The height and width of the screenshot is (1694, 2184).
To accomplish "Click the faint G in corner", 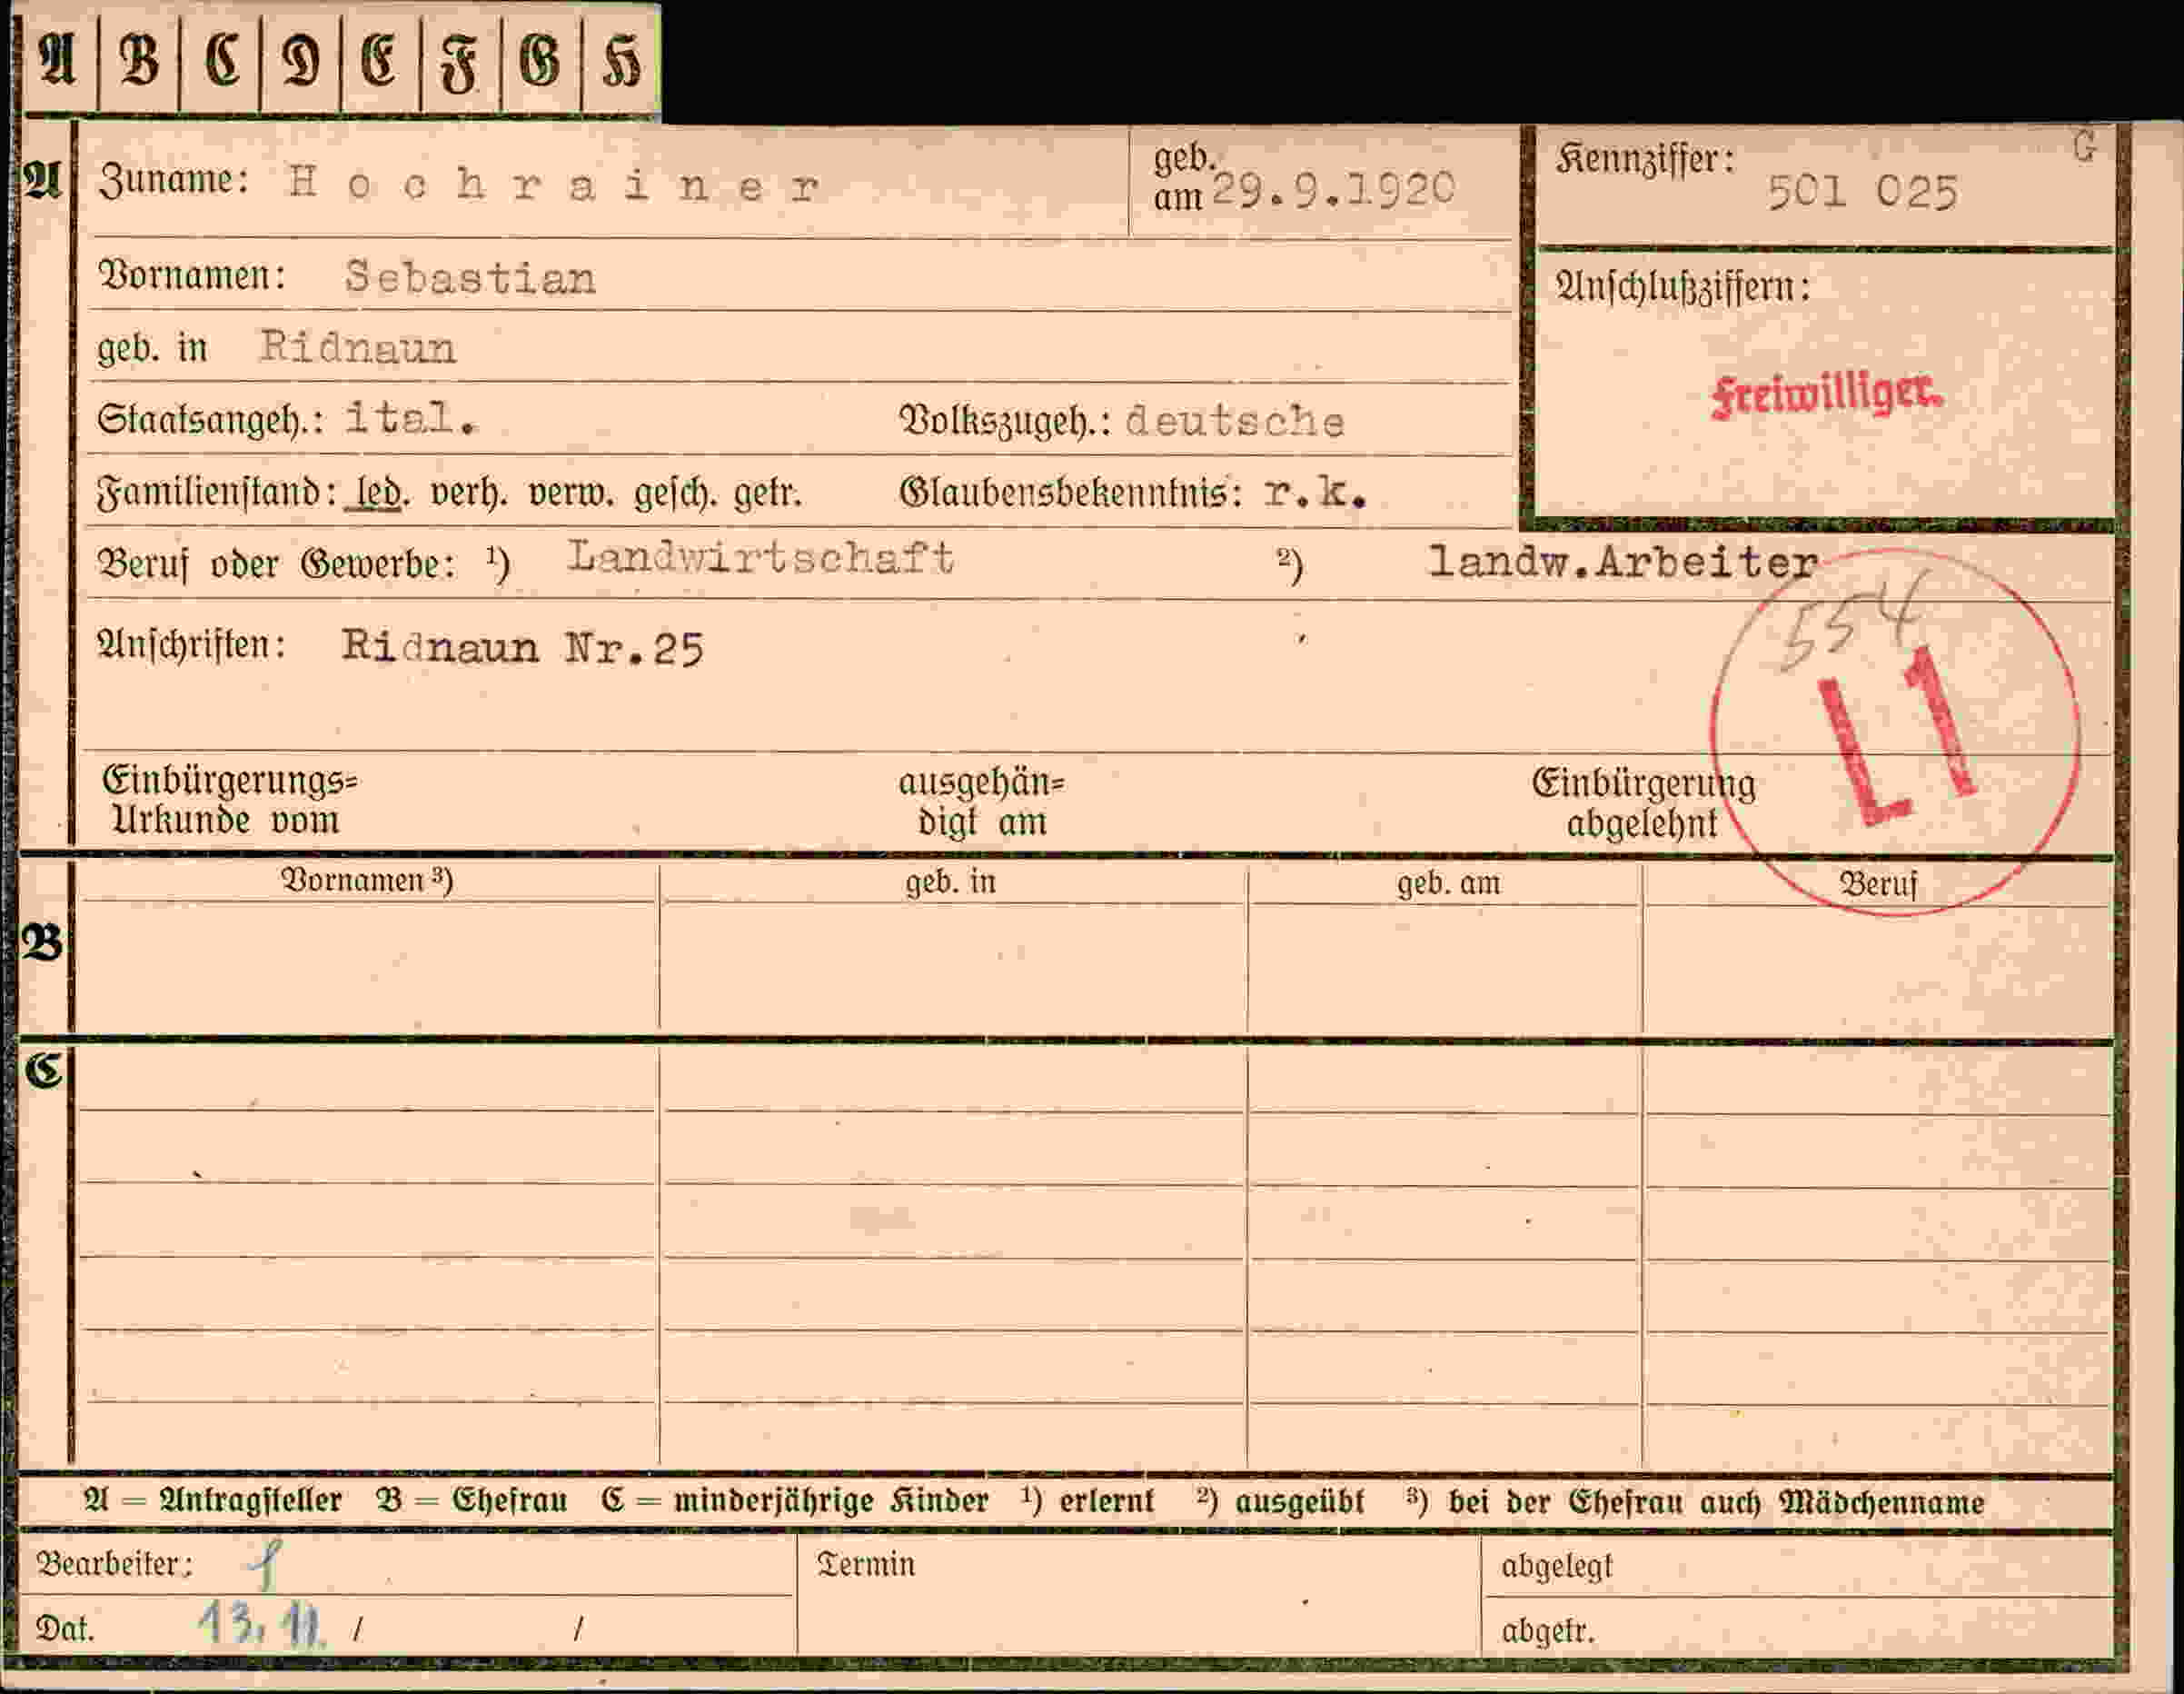I will point(2085,147).
